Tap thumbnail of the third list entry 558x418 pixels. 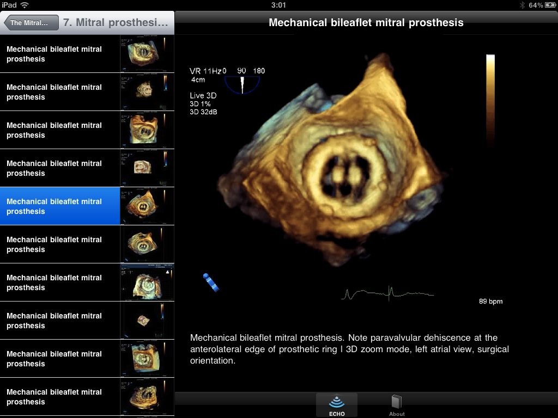pyautogui.click(x=147, y=130)
